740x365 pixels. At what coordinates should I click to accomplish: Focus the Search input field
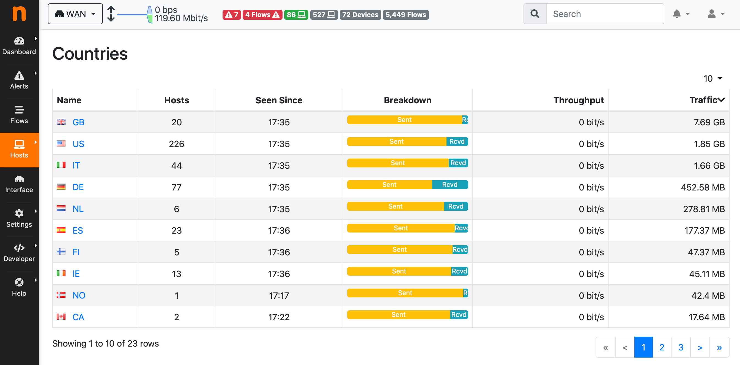(605, 14)
